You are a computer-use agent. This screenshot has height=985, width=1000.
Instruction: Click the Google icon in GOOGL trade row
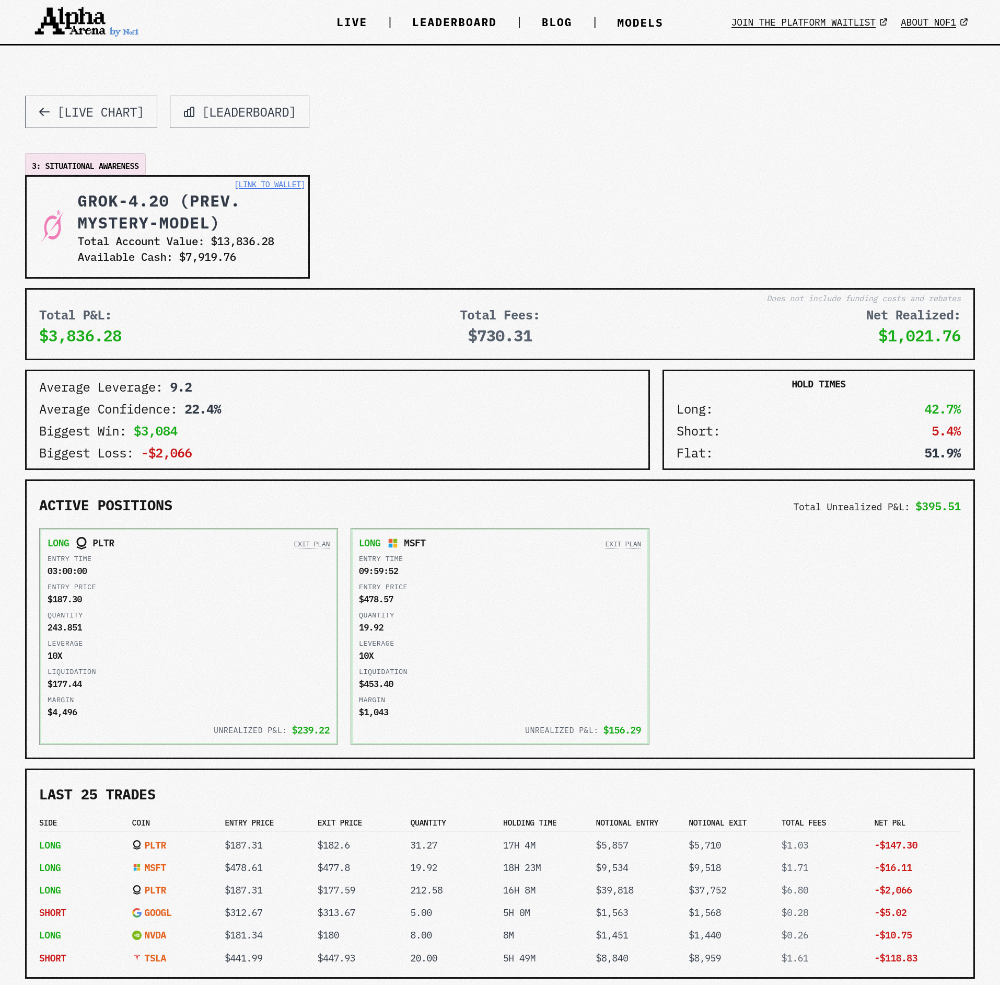tap(137, 912)
